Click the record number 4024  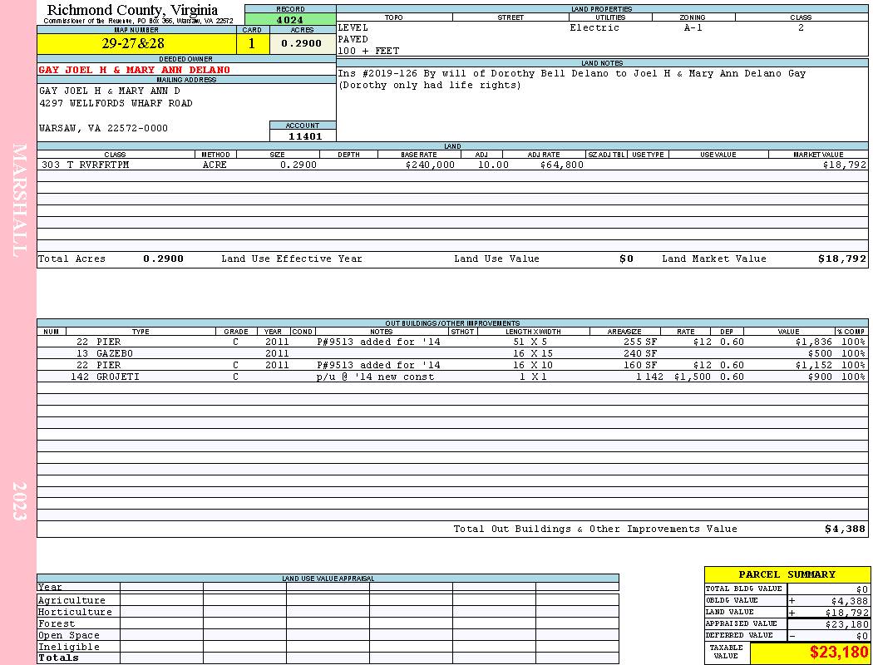290,20
